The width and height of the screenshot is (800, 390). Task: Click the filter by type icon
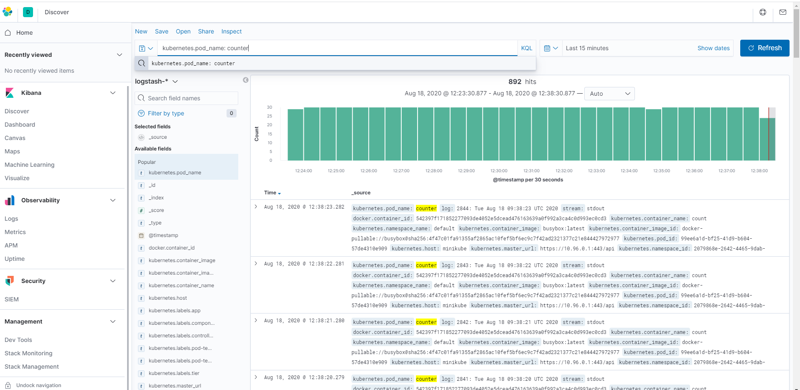click(141, 113)
